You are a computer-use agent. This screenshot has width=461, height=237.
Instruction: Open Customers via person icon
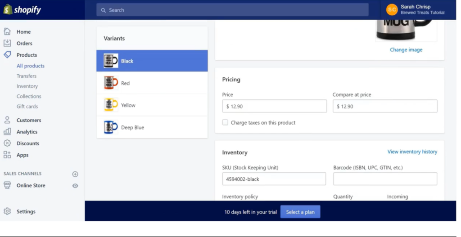(7, 120)
